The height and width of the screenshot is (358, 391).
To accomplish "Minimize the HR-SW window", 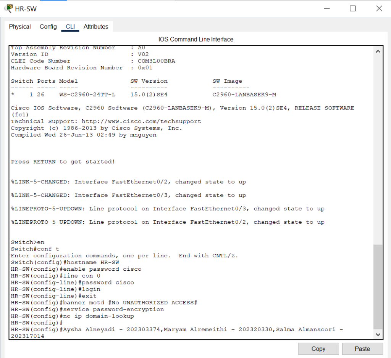I will [x=327, y=8].
